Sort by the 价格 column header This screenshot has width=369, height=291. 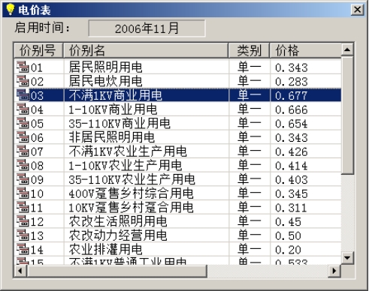[x=306, y=50]
